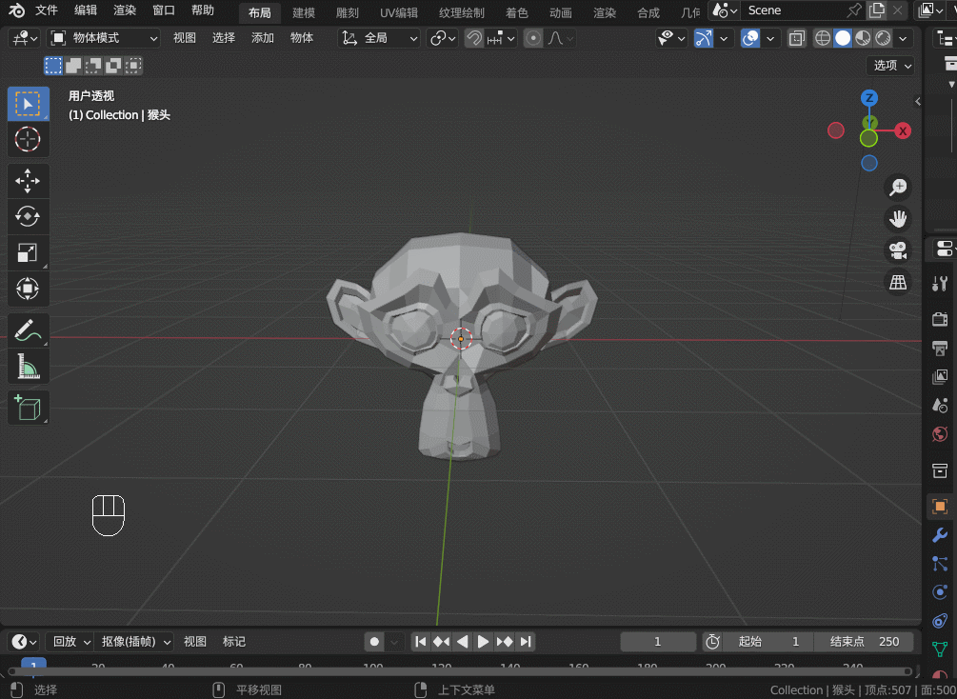
Task: Toggle auto keying record button
Action: [374, 642]
